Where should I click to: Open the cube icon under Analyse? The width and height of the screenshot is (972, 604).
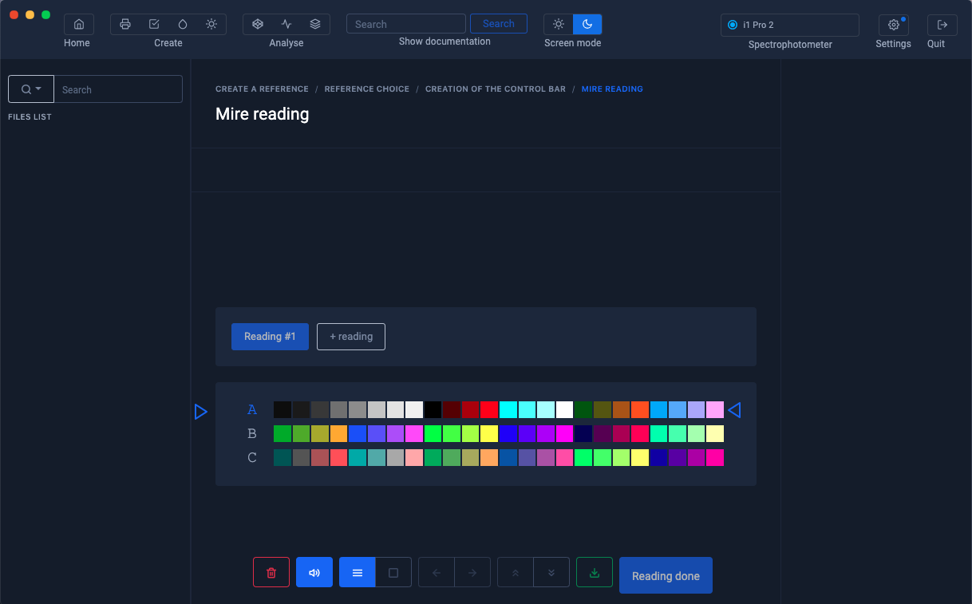(258, 25)
